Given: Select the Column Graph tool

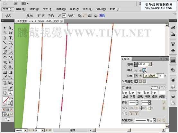Looking at the screenshot, I should [11, 83].
